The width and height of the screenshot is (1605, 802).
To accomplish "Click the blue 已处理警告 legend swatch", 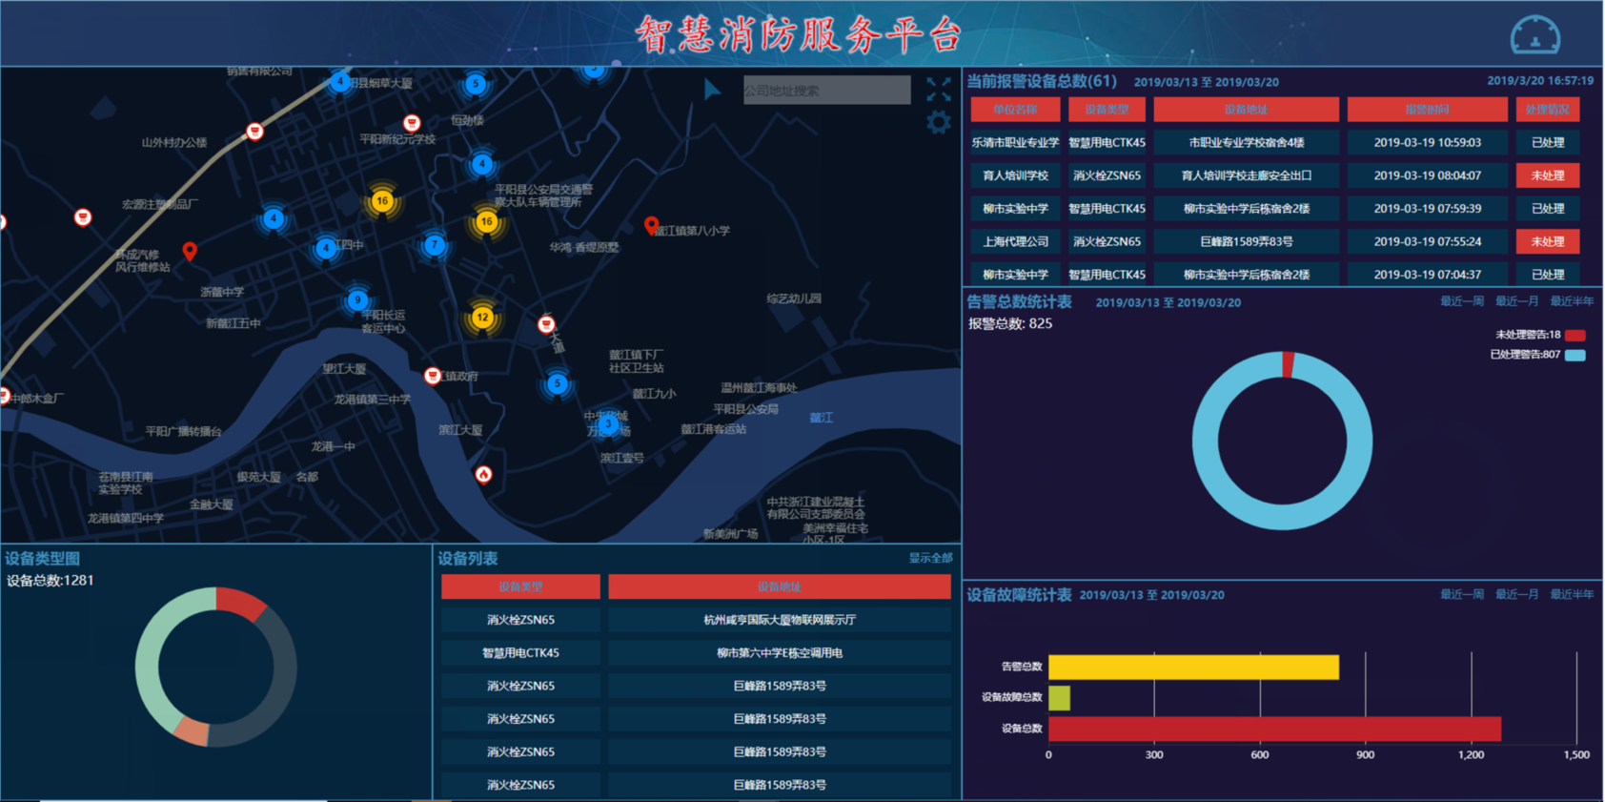I will [x=1575, y=355].
